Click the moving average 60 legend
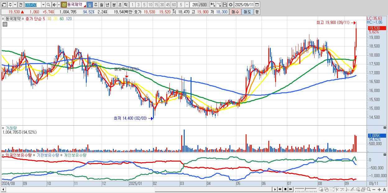Viewport: 388px width, 193px height. tap(62, 19)
